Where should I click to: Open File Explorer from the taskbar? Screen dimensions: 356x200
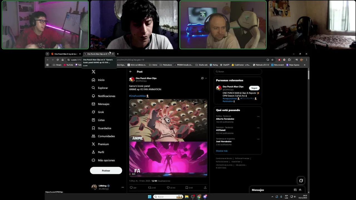(187, 197)
